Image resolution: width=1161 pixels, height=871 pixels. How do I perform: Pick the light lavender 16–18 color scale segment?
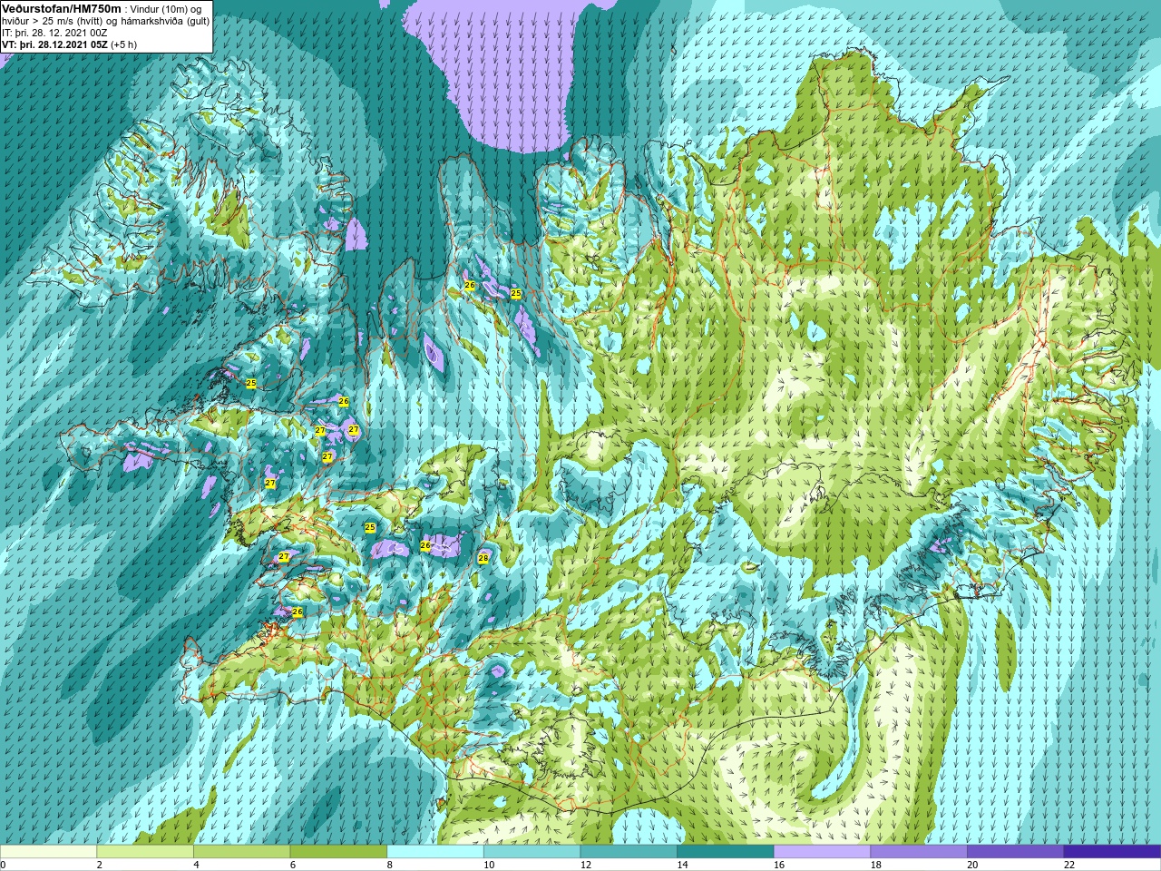pyautogui.click(x=822, y=852)
